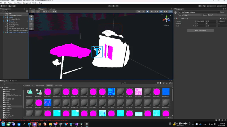Viewport: 227px width, 127px height.
Task: Click the Pause button
Action: pos(113,6)
